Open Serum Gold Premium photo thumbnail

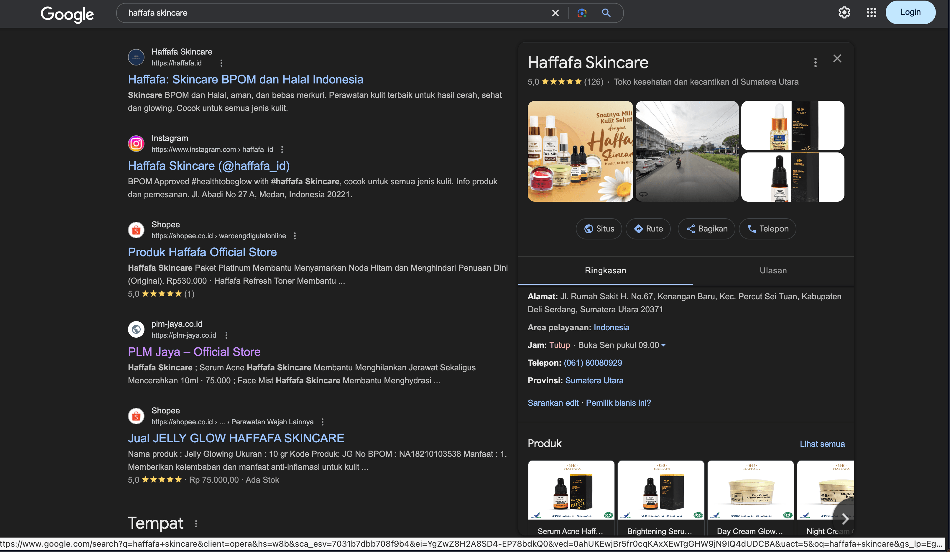point(793,126)
